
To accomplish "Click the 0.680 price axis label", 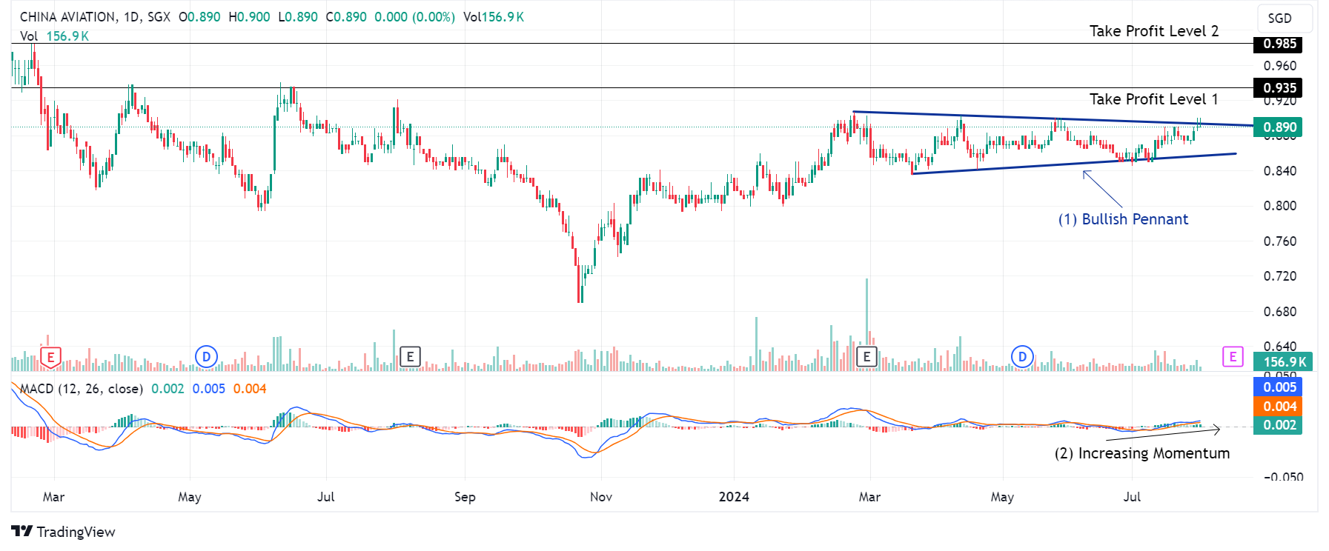I will [1280, 312].
